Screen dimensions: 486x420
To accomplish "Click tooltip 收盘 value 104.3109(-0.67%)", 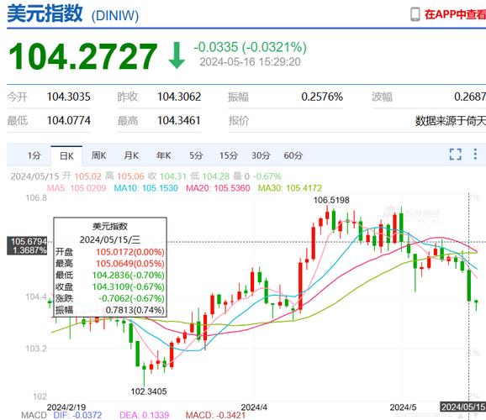I will point(129,286).
